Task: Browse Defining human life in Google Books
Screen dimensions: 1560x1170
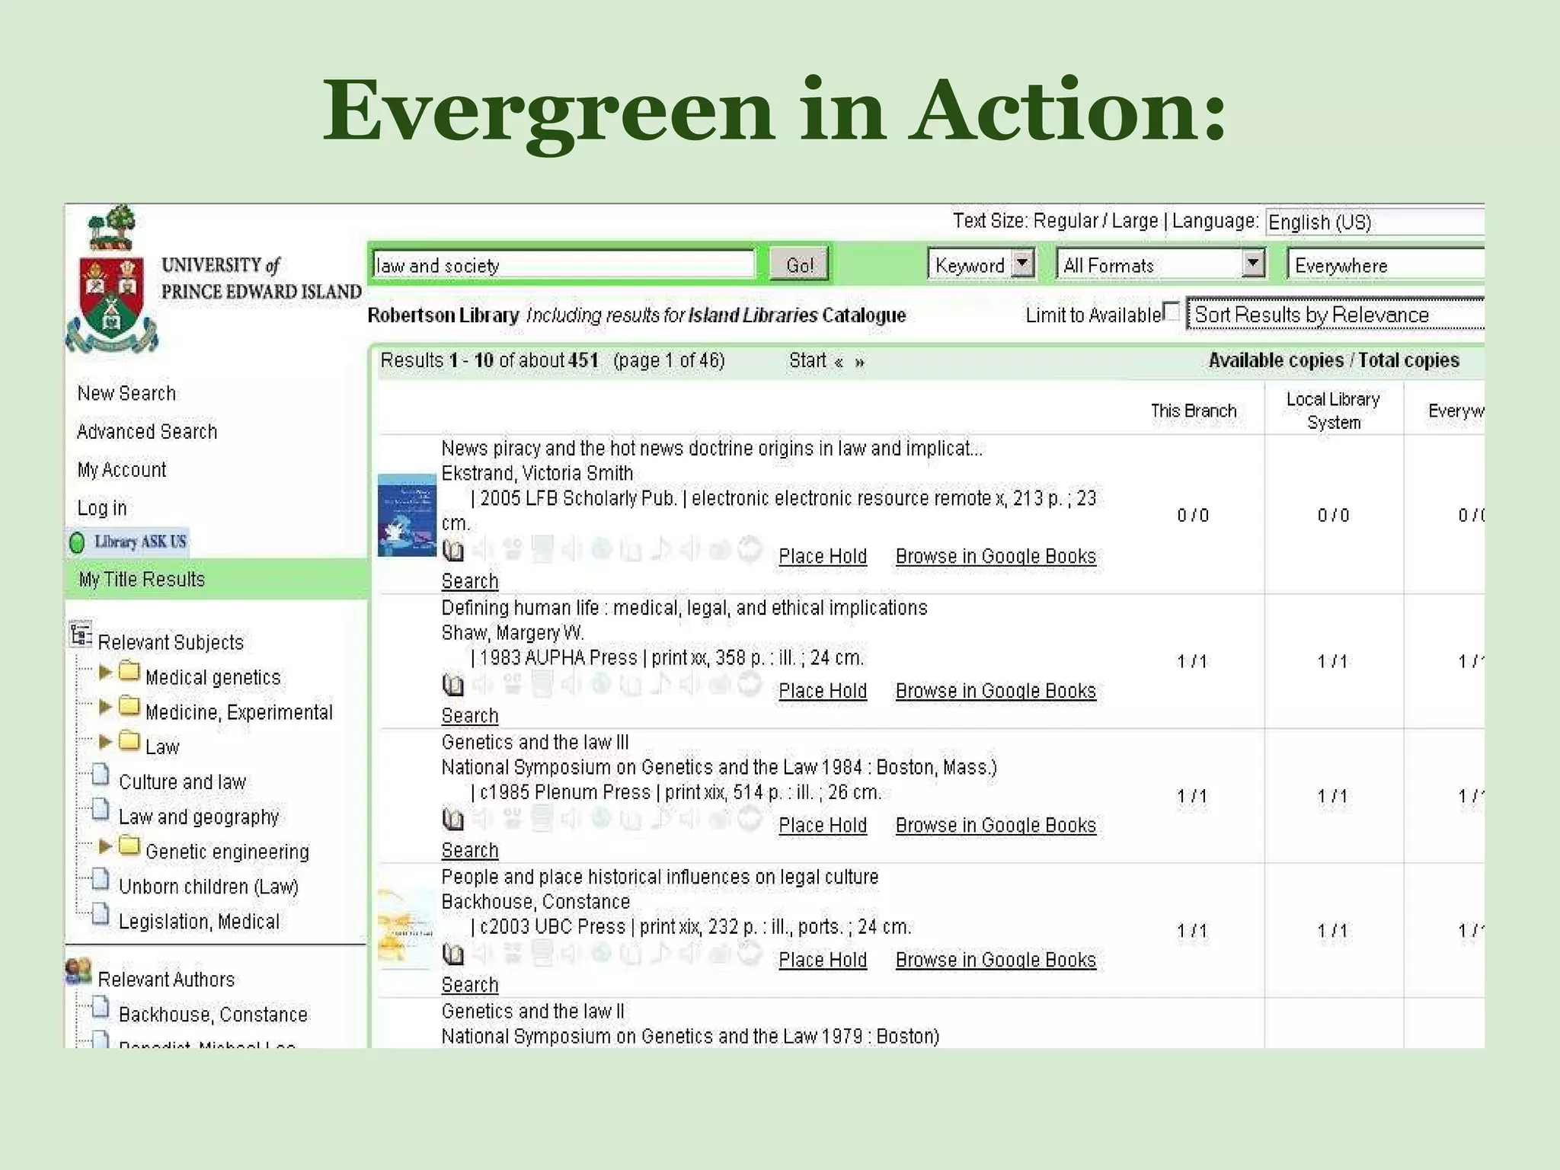Action: point(996,691)
